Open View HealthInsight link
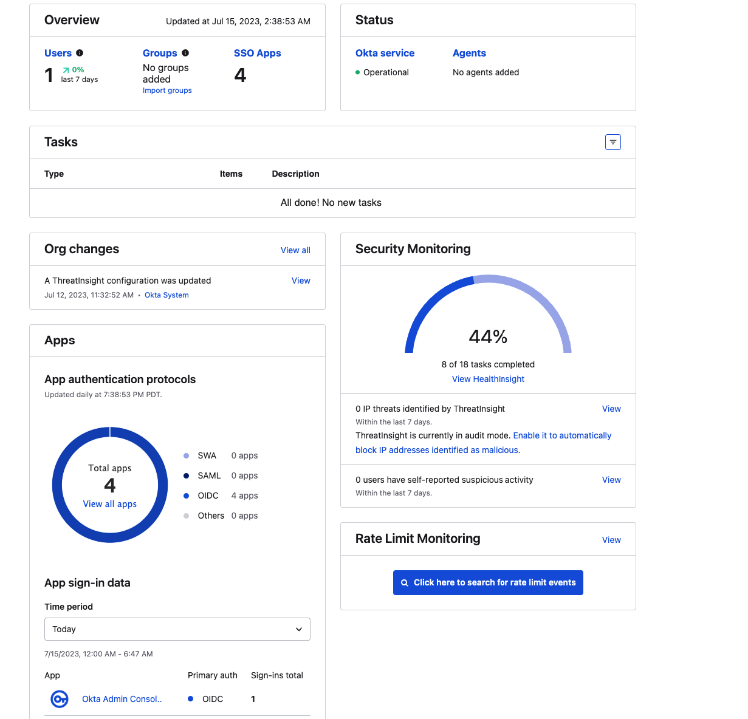748x719 pixels. click(x=488, y=379)
